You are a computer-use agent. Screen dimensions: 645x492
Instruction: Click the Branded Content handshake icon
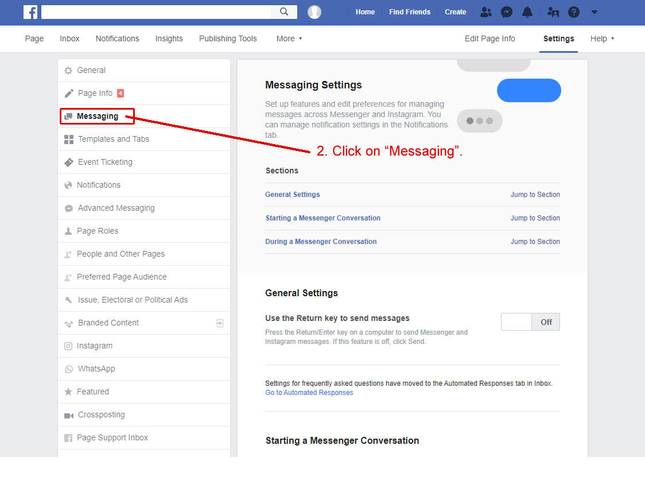coord(69,323)
